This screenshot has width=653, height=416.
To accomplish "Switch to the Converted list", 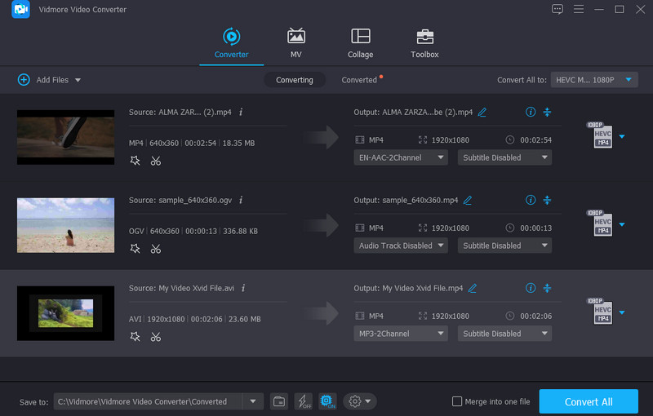I will pos(359,80).
